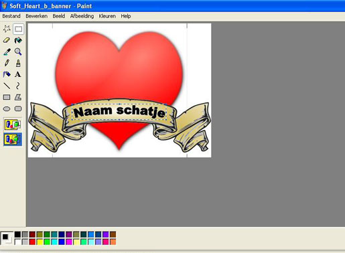Click the foreground/background color indicator box
Image resolution: width=345 pixels, height=253 pixels.
click(7, 238)
